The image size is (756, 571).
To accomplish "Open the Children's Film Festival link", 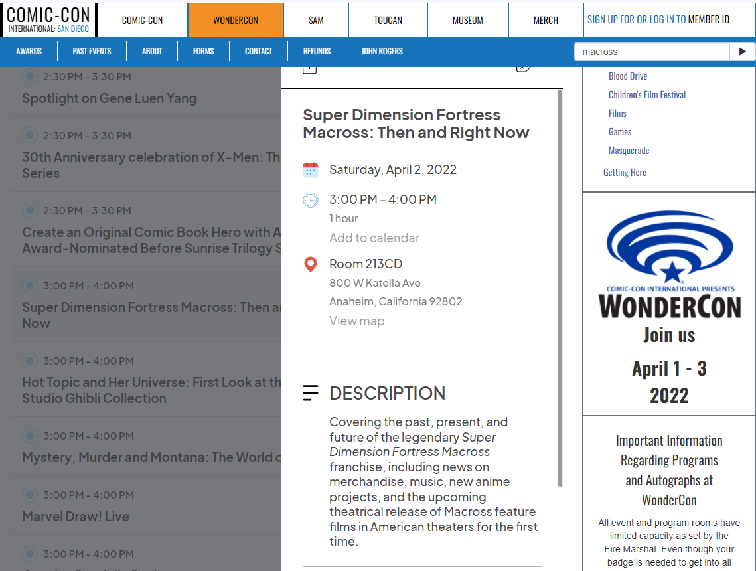I will [647, 94].
